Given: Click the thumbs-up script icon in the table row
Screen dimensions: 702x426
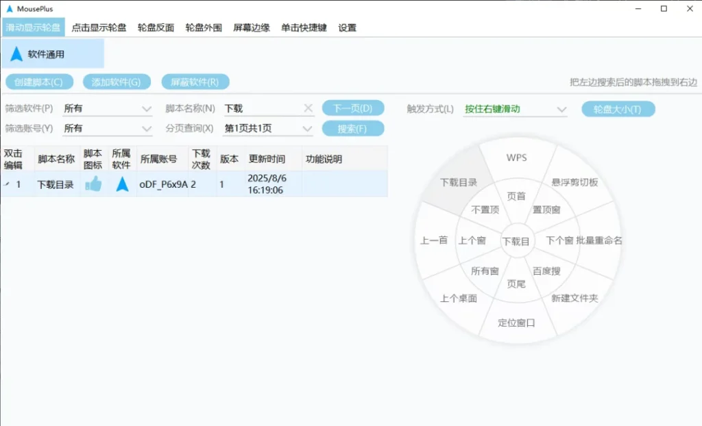Looking at the screenshot, I should tap(94, 184).
